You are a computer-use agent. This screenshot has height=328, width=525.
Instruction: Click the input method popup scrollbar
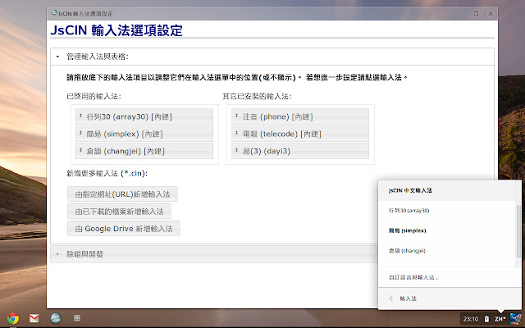click(519, 231)
